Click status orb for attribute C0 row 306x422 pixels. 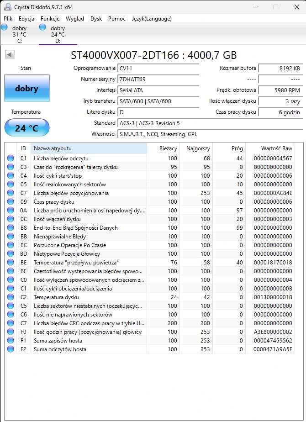pos(11,280)
